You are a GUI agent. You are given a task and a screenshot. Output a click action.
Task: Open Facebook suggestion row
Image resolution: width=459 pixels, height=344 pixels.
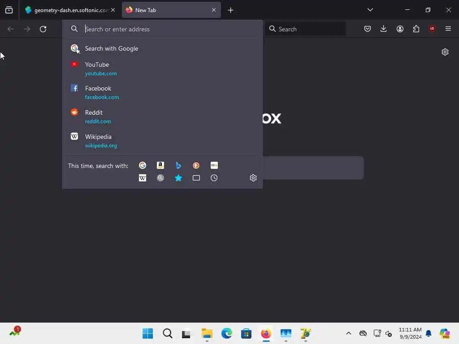[x=162, y=92]
